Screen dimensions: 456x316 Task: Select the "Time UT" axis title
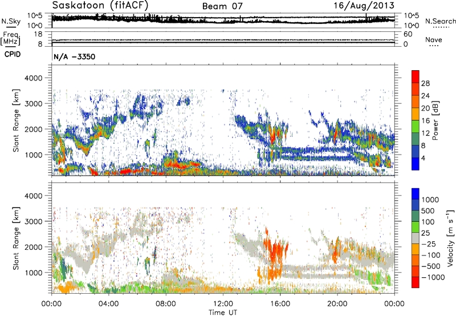click(x=223, y=313)
